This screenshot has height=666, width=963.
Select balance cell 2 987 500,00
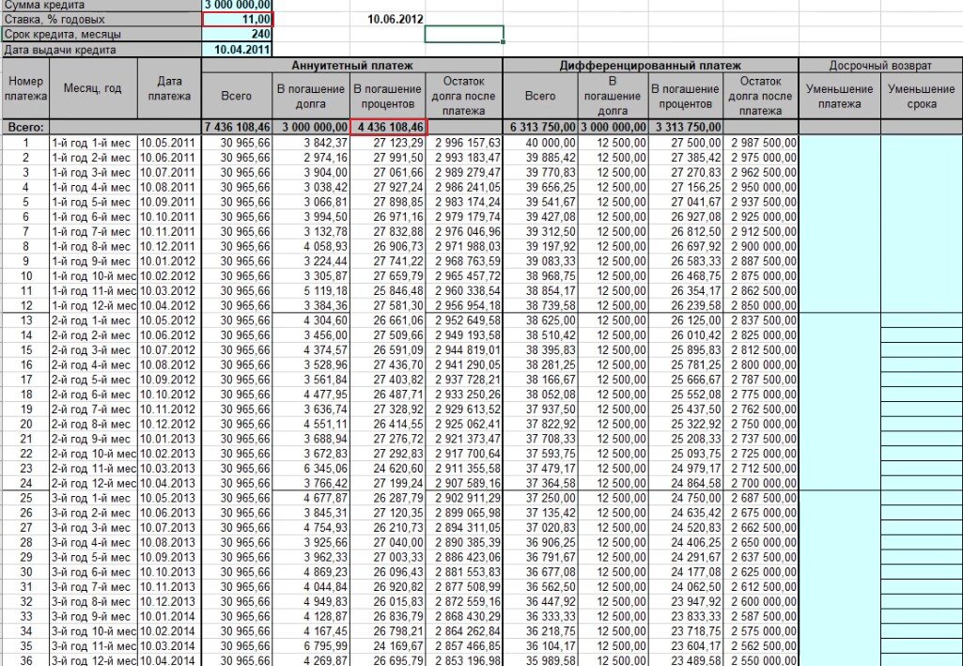coord(761,143)
